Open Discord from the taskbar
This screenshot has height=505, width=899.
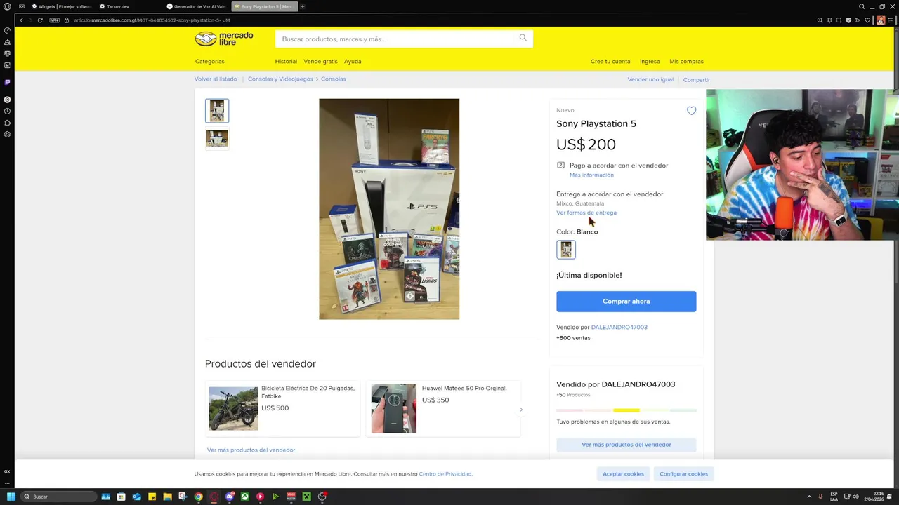[x=230, y=497]
